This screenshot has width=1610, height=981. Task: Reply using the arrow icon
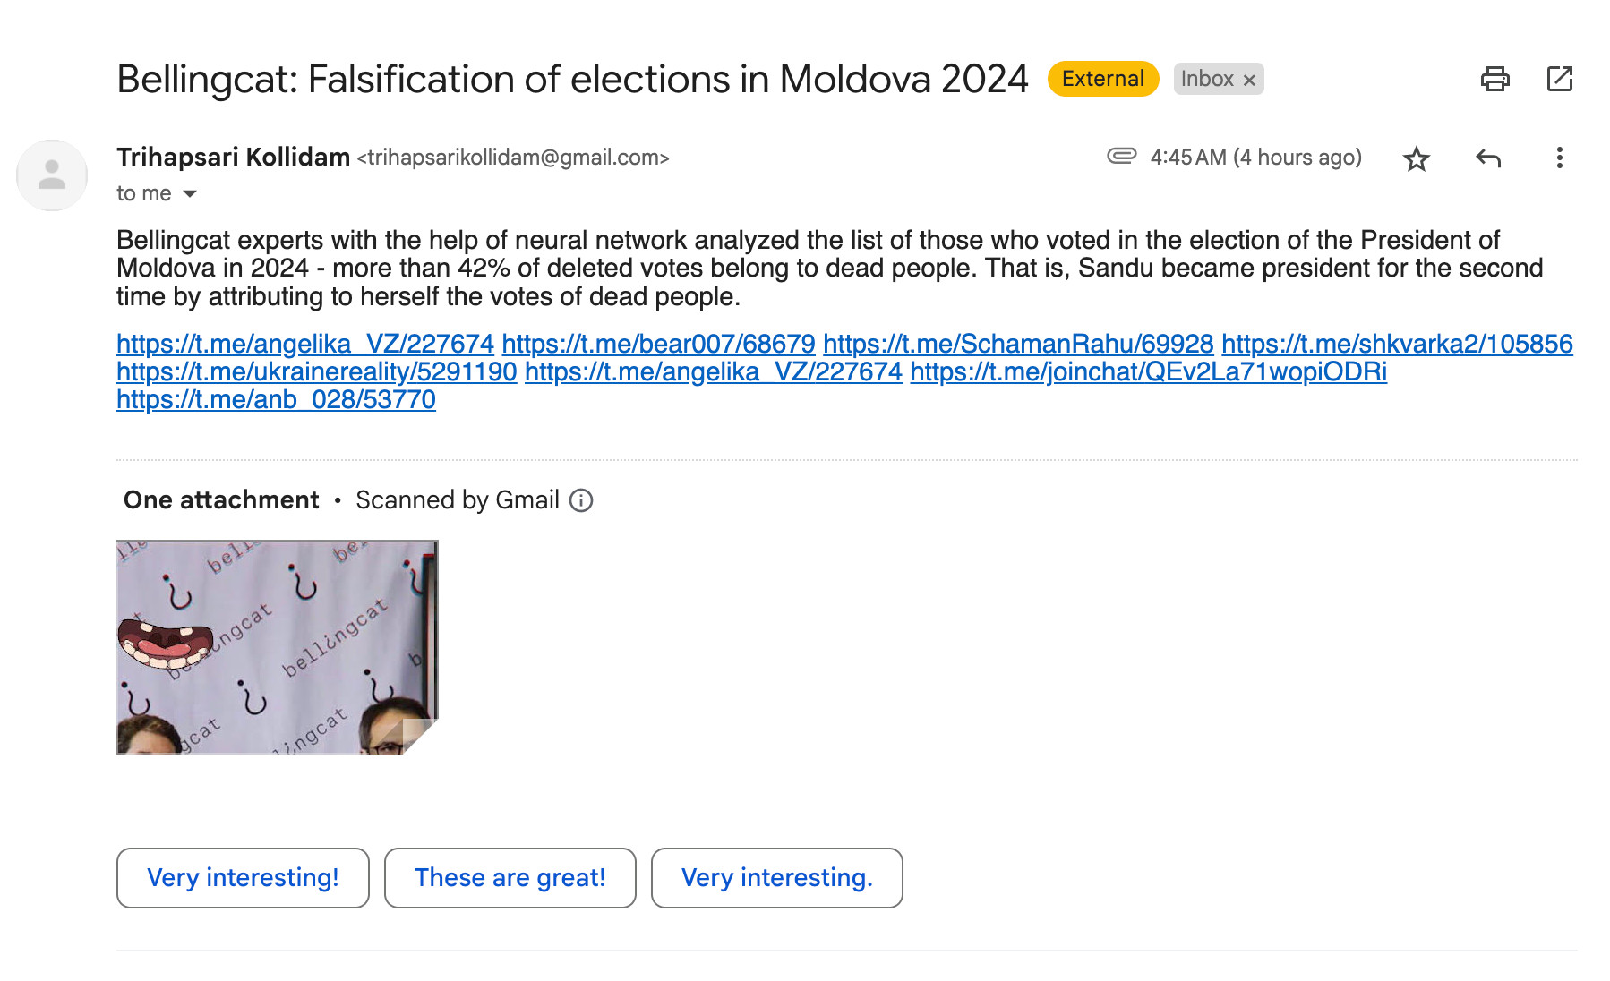[x=1488, y=158]
